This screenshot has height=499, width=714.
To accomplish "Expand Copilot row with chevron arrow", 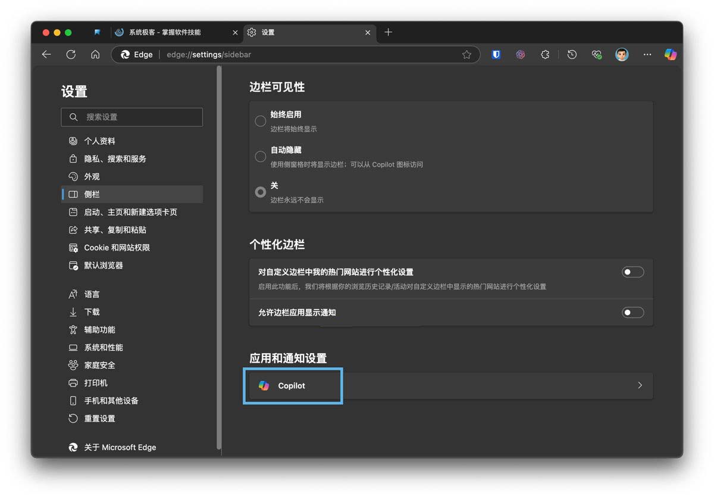I will point(640,386).
